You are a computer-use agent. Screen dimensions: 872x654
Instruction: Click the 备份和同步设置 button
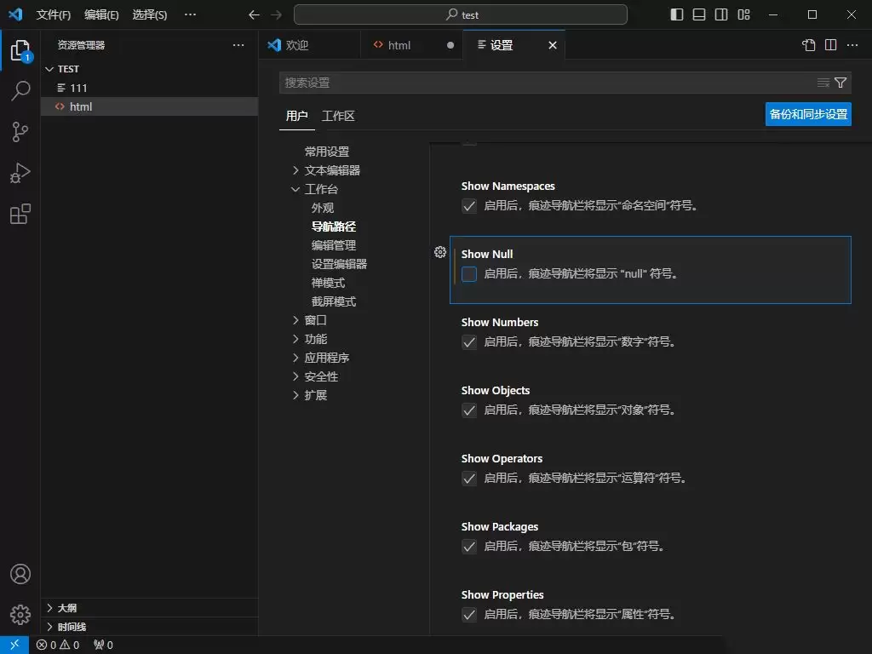click(x=807, y=113)
